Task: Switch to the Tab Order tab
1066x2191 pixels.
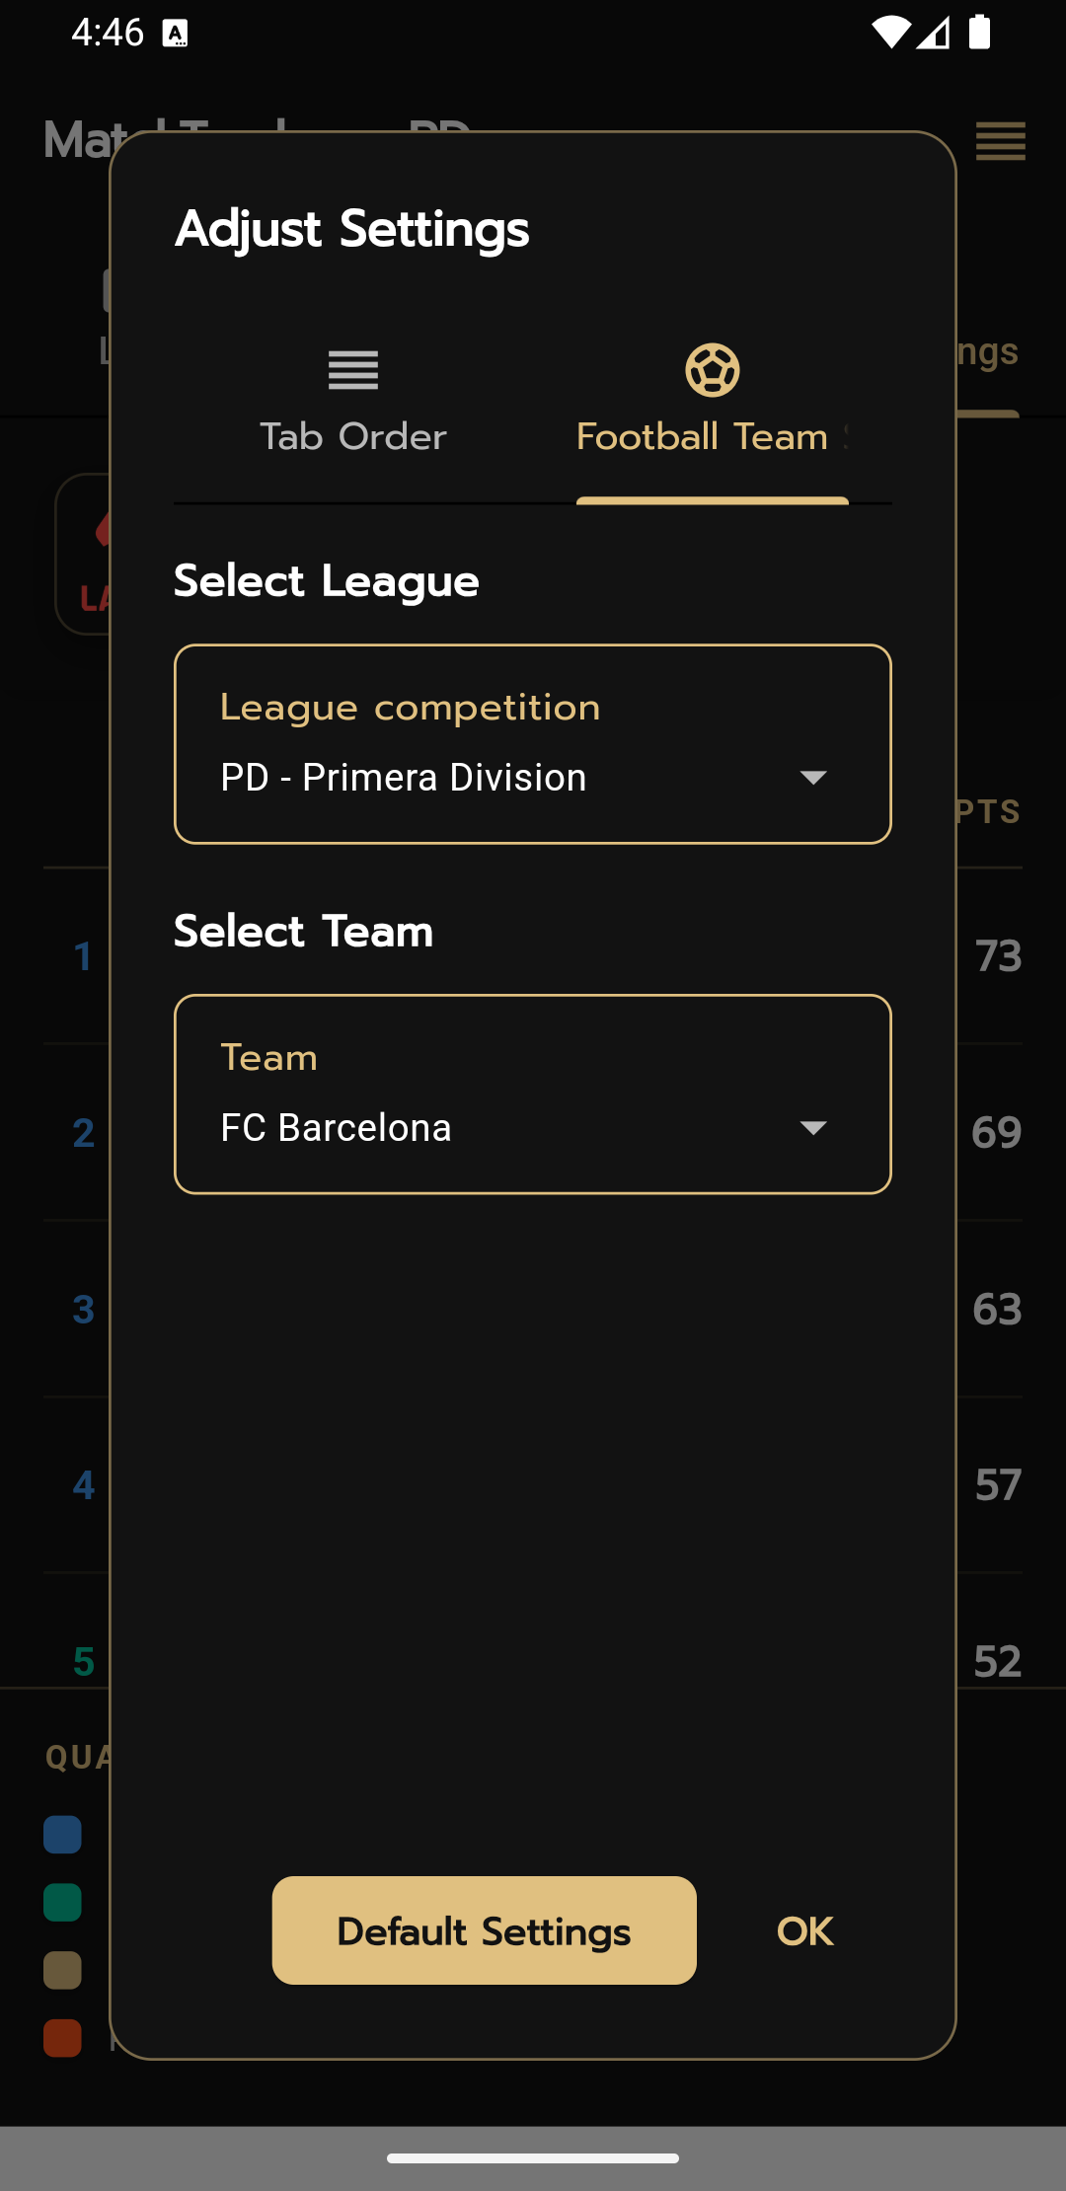Action: (x=352, y=435)
